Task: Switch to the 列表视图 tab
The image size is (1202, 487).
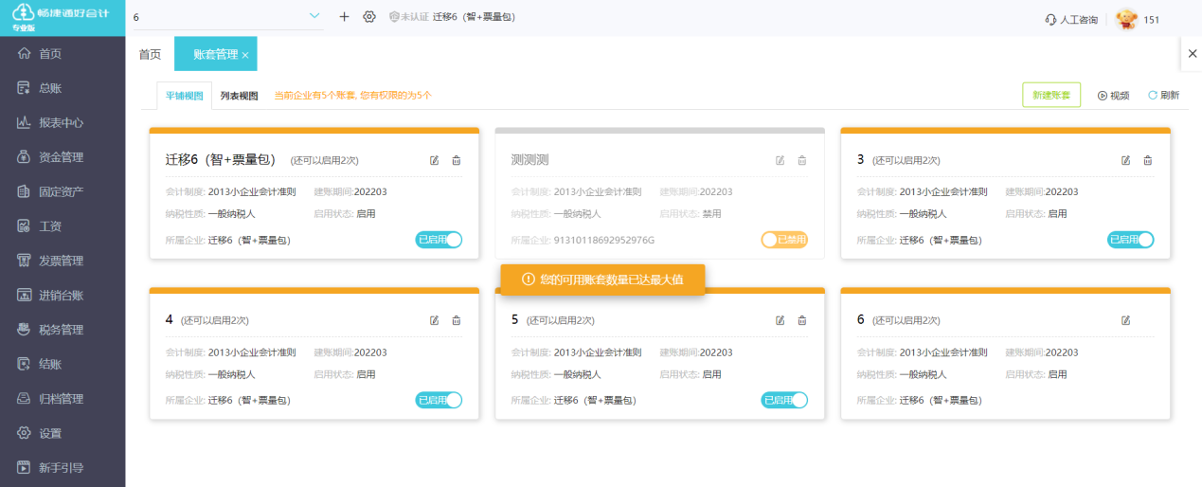Action: point(239,96)
